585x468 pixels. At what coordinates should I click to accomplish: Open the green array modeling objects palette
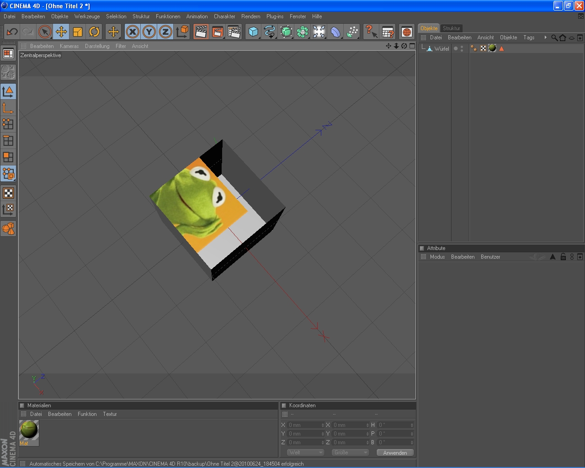tap(303, 32)
